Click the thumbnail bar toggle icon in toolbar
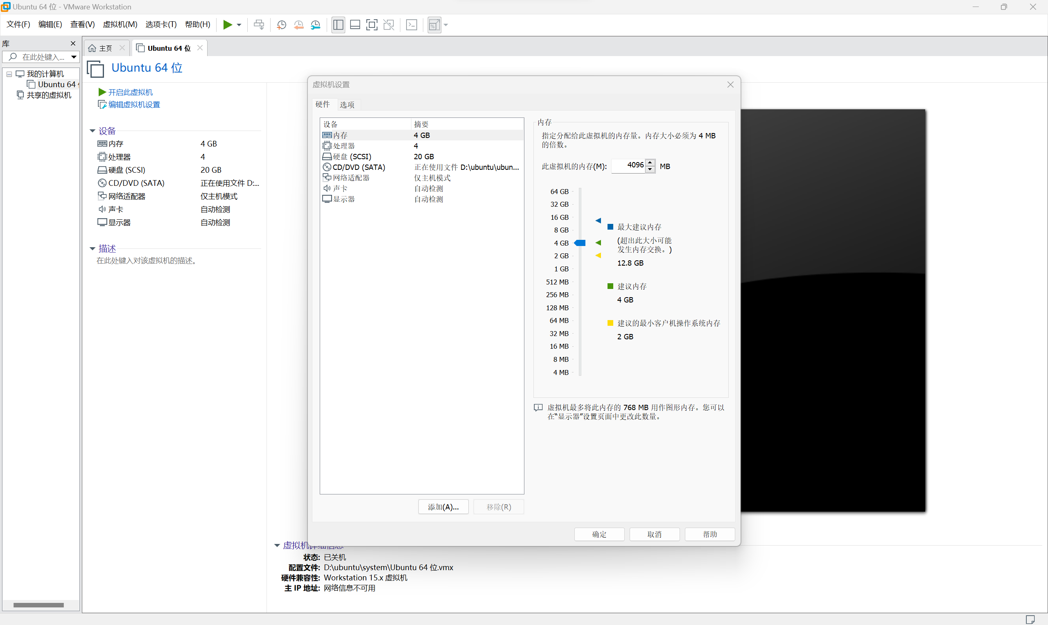Screen dimensions: 1048x625 (355, 25)
